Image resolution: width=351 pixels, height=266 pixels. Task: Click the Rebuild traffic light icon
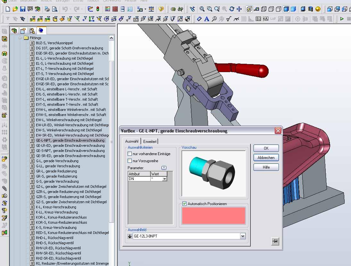pos(97,9)
